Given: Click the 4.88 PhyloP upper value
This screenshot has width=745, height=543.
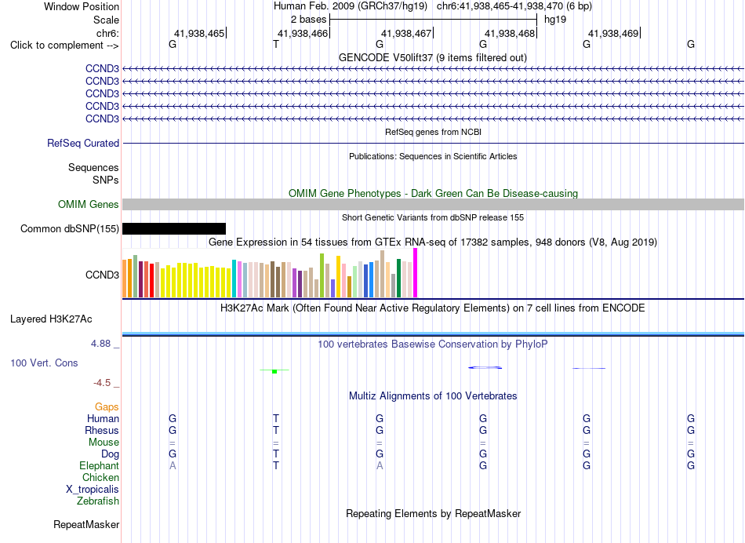Looking at the screenshot, I should pos(100,343).
